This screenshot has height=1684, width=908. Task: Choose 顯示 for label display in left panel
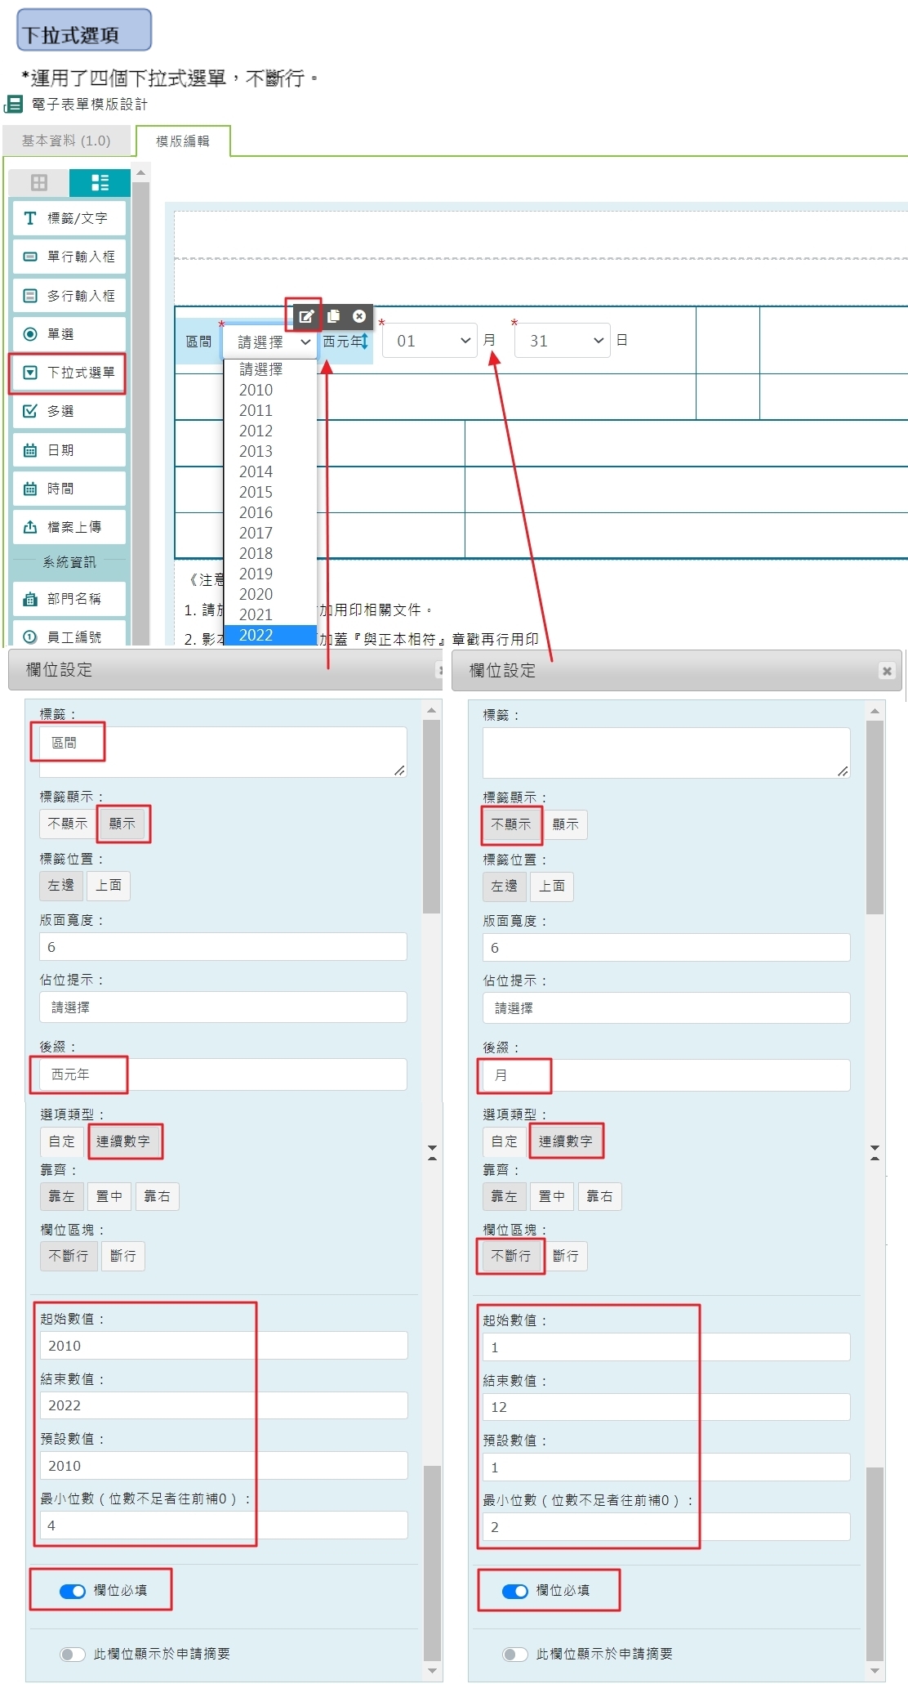(122, 824)
